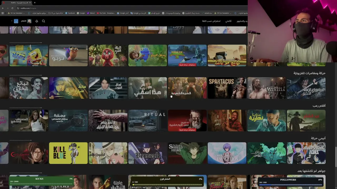This screenshot has width=337, height=189.
Task: Open the الساموراي الصامت الأخير thumbnail
Action: pyautogui.click(x=306, y=88)
